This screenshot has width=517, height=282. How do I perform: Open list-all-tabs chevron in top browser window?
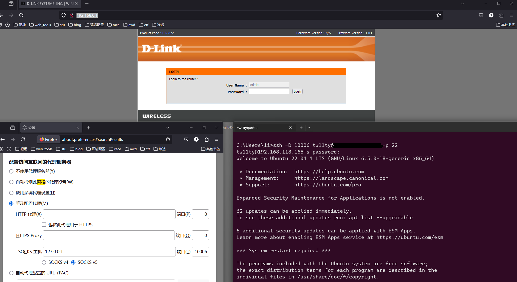(462, 4)
